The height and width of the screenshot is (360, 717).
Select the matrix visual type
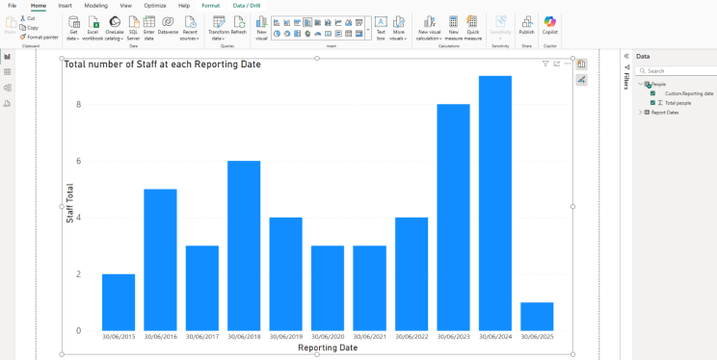pyautogui.click(x=358, y=34)
